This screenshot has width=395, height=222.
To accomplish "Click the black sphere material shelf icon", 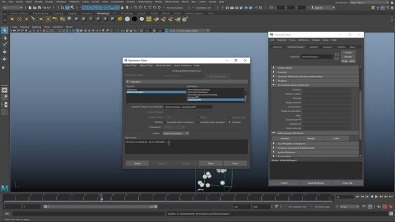I will coord(135,19).
